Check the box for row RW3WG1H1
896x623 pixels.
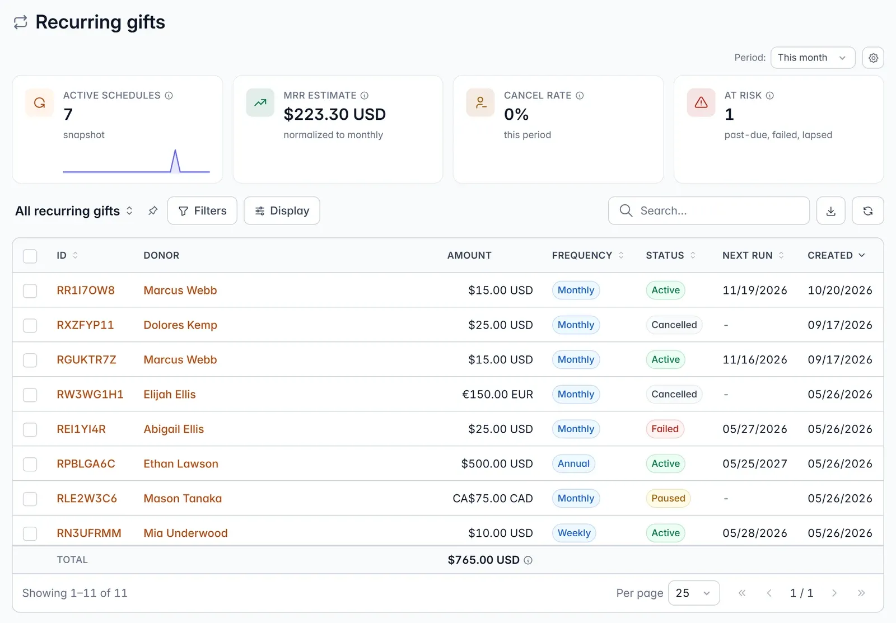30,395
